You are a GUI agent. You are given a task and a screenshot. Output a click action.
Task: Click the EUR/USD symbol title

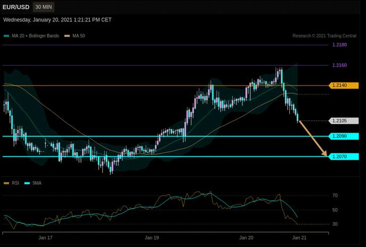tap(16, 7)
